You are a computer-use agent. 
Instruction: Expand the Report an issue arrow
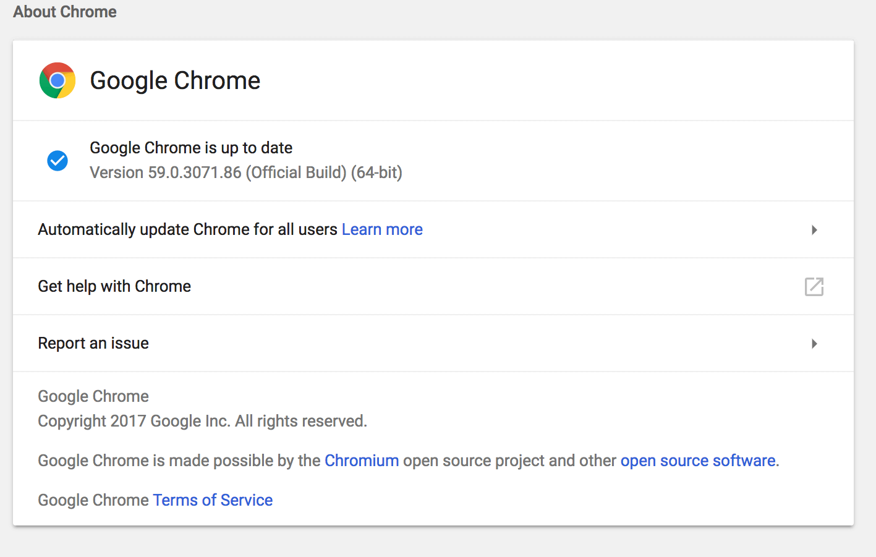[814, 344]
